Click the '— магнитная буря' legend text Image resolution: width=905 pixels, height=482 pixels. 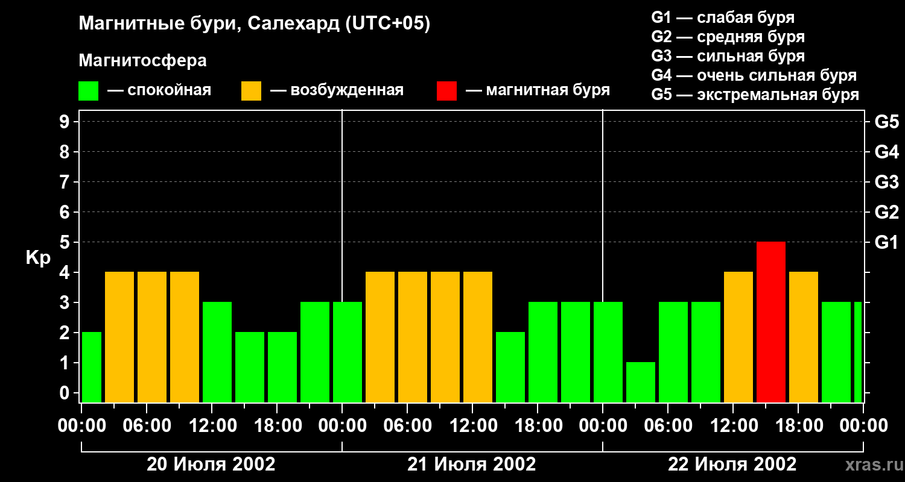click(538, 91)
